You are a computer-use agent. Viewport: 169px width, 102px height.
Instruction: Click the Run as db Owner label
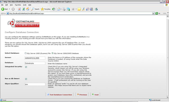pos(12,79)
